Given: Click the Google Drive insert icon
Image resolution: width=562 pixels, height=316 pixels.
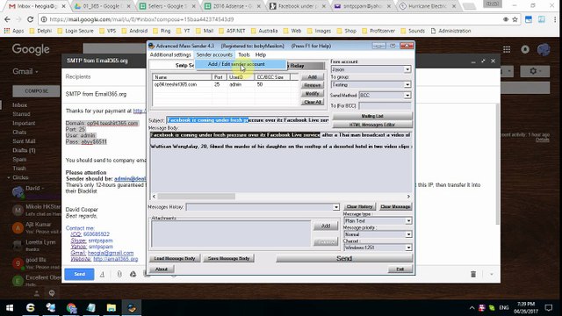Looking at the screenshot, I should (133, 274).
